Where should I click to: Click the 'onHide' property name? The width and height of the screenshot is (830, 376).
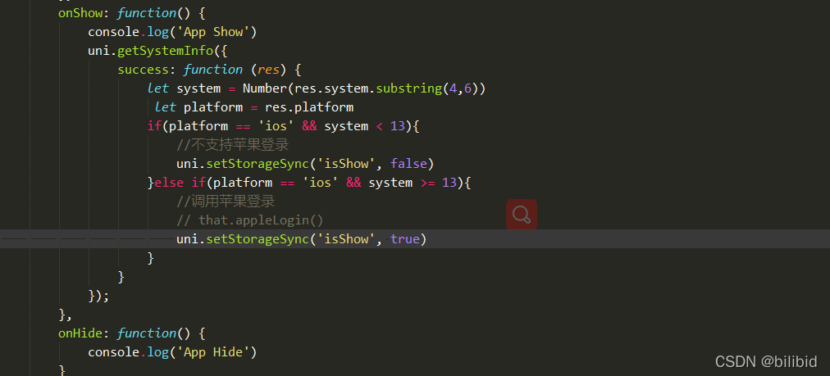click(x=80, y=333)
